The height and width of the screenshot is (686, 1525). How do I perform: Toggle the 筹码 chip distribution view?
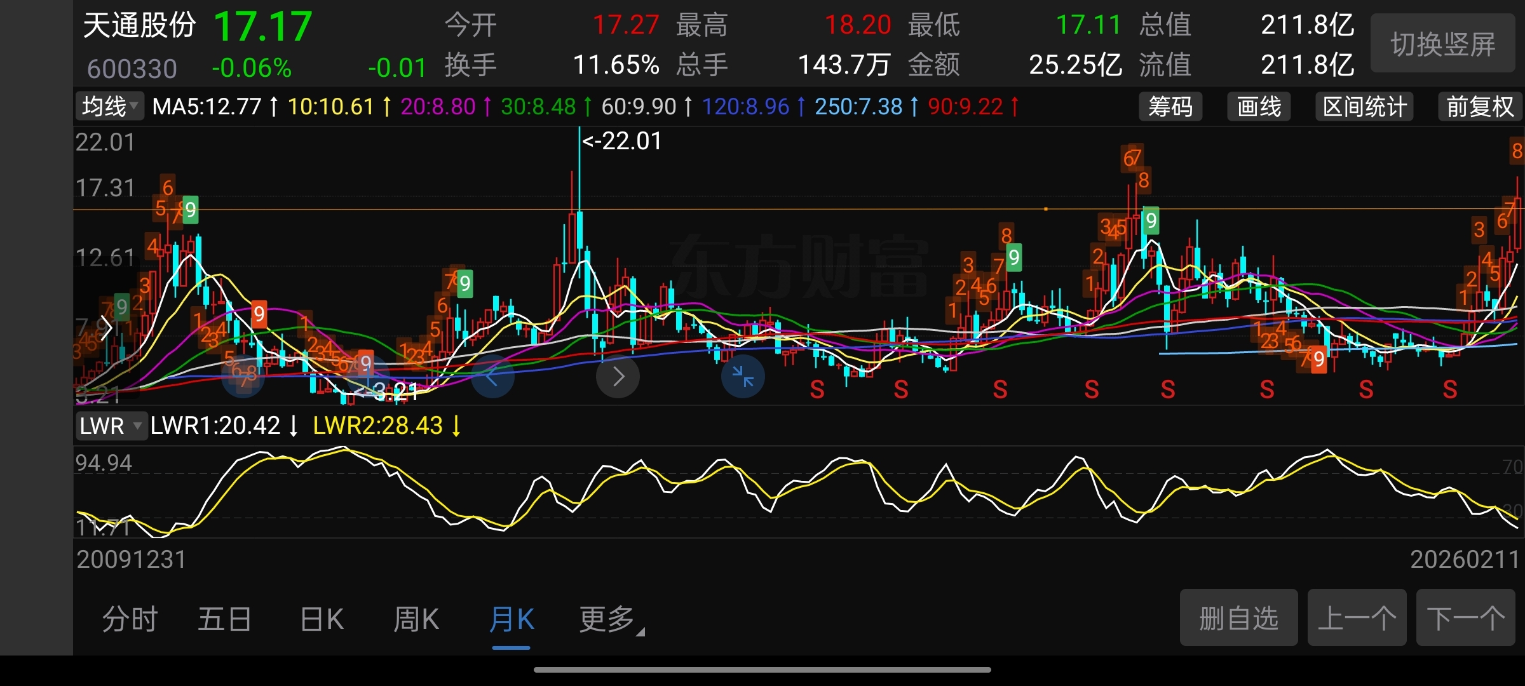pyautogui.click(x=1170, y=107)
